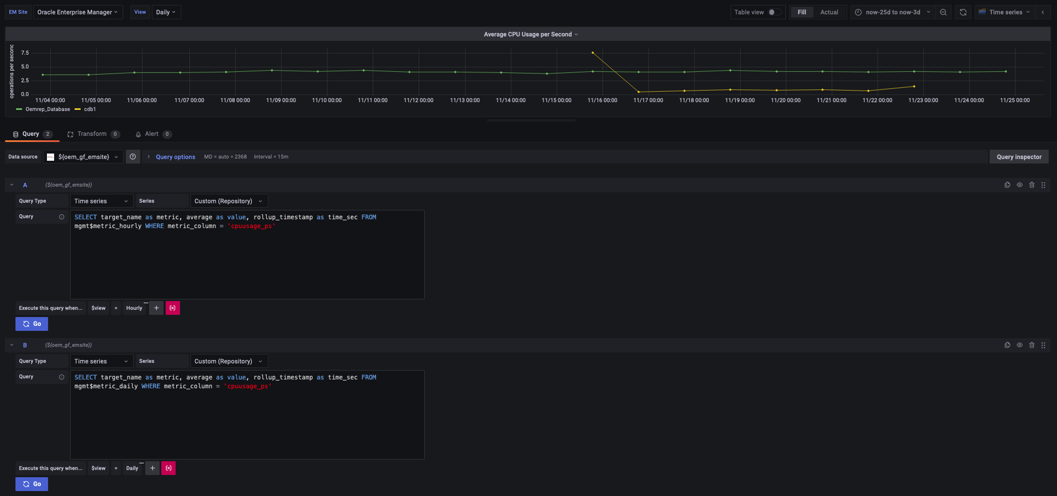Screen dimensions: 1057x496
Task: Open the ${oem_gf_emsite} data source picker
Action: click(x=83, y=157)
